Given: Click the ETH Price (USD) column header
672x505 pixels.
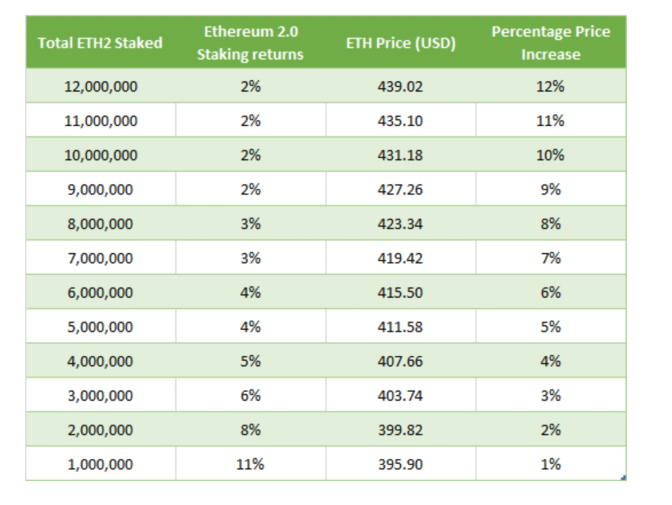Looking at the screenshot, I should (400, 43).
